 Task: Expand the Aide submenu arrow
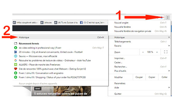pyautogui.click(x=169, y=88)
